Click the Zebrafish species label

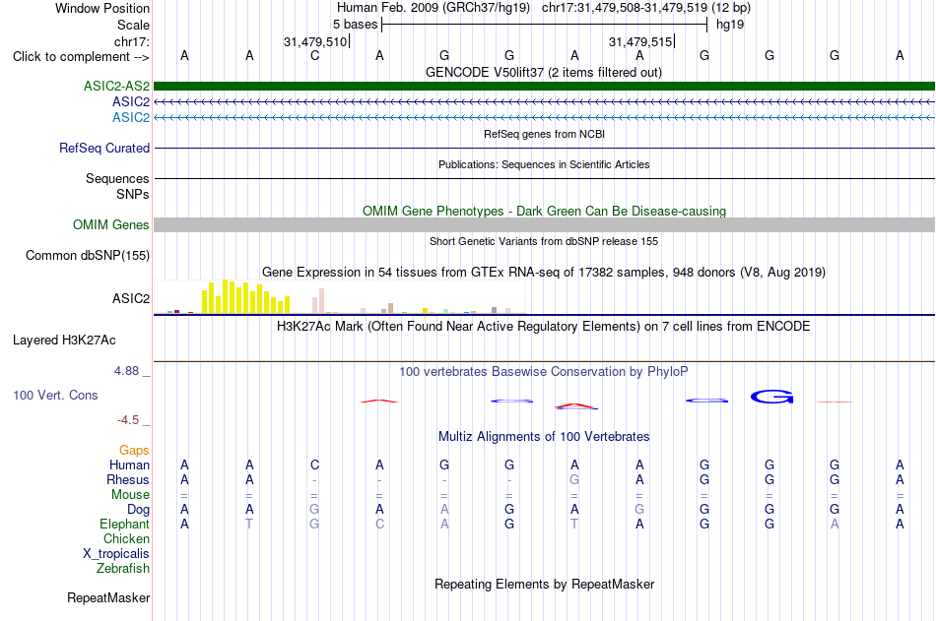[x=123, y=569]
